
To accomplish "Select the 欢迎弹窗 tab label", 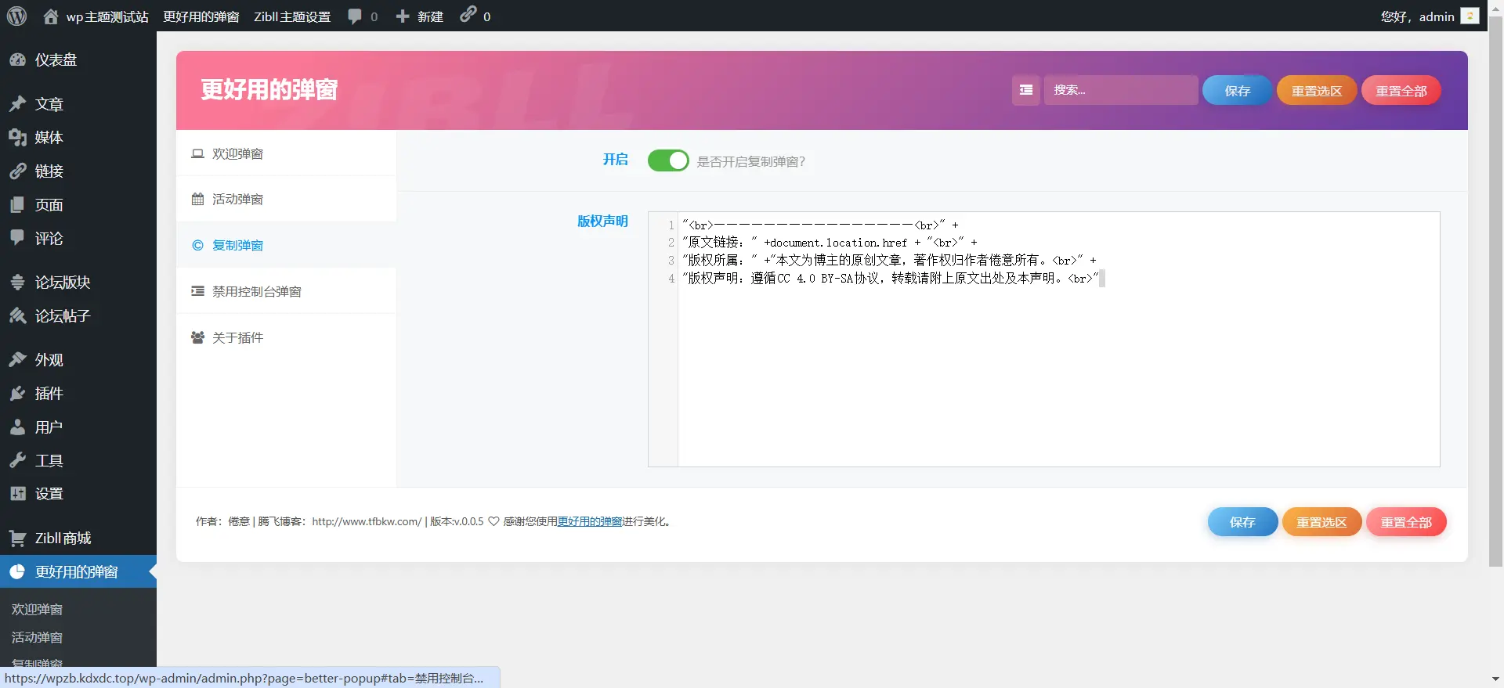I will click(x=238, y=154).
